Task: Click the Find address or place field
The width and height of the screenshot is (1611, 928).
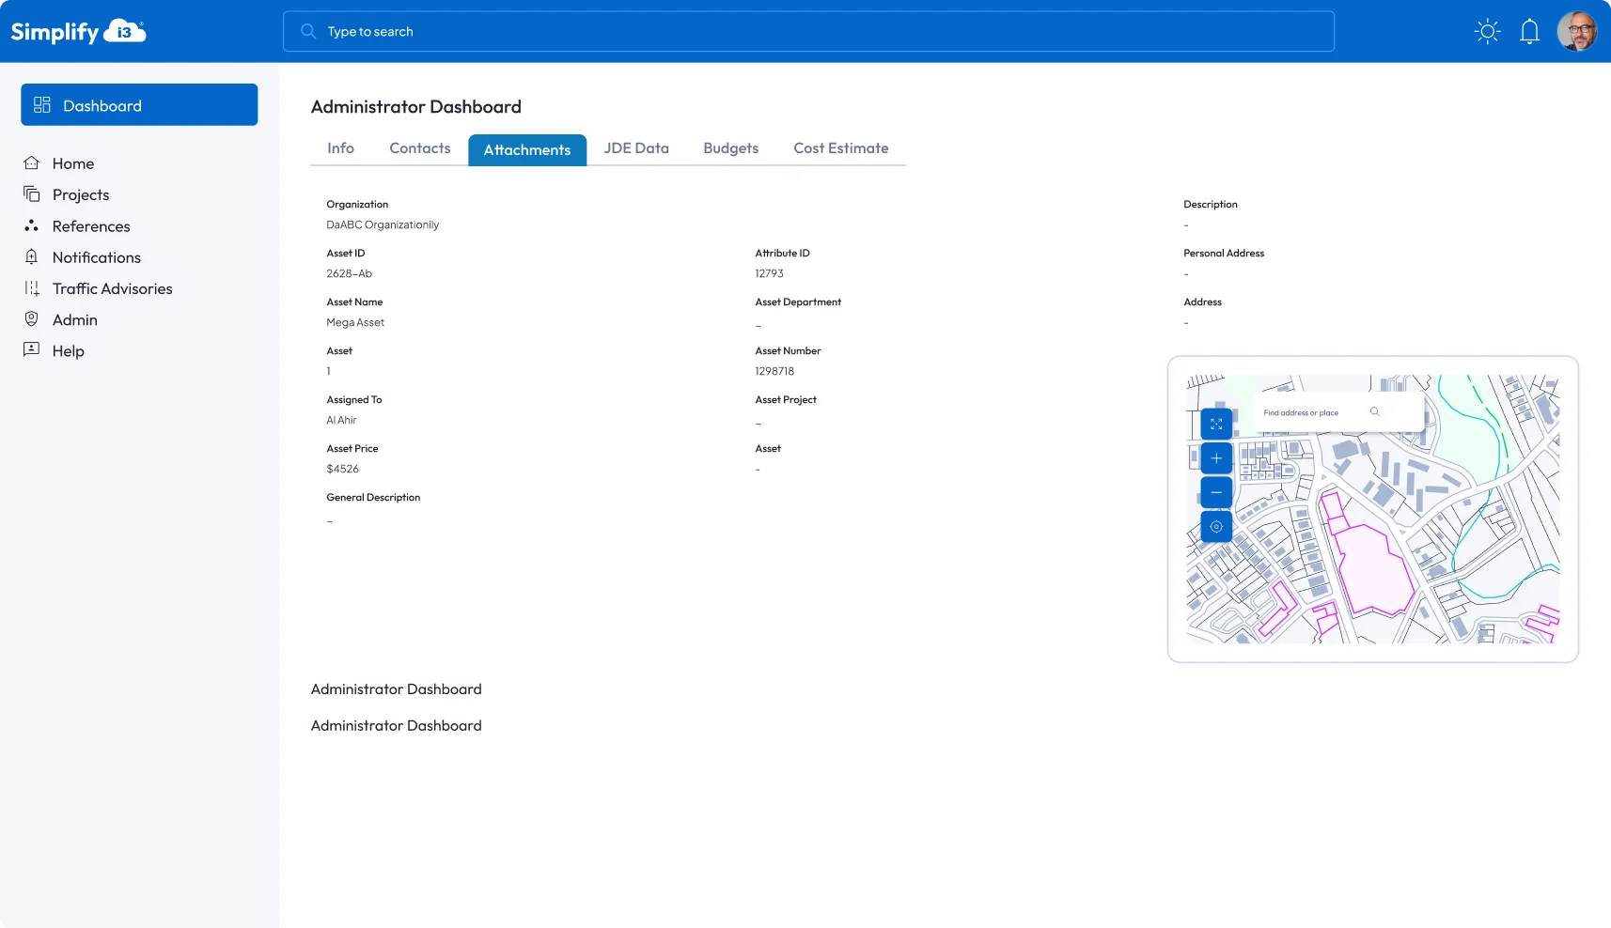Action: point(1311,413)
